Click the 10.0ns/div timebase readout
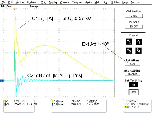This screenshot has height=114, width=152. (130, 101)
